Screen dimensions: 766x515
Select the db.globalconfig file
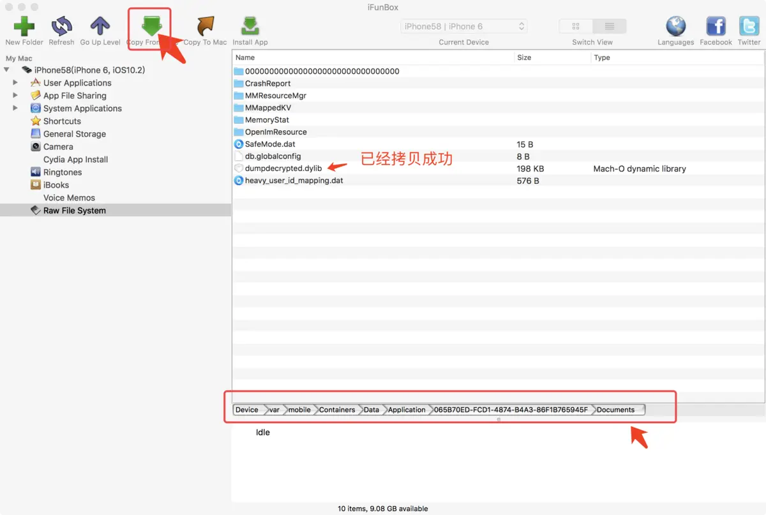499,156
